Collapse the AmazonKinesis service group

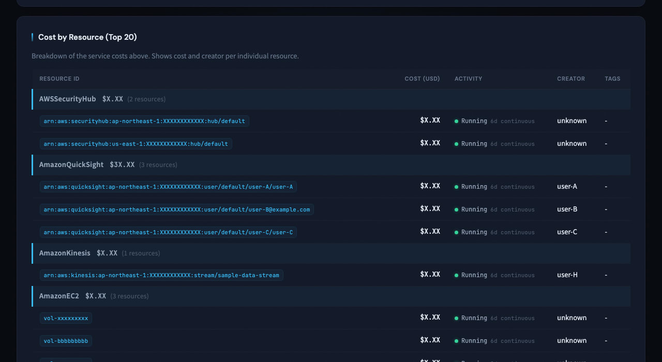click(65, 253)
